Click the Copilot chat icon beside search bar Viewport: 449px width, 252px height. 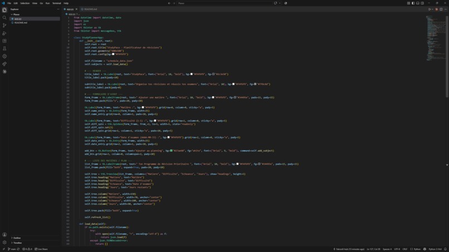tap(275, 3)
